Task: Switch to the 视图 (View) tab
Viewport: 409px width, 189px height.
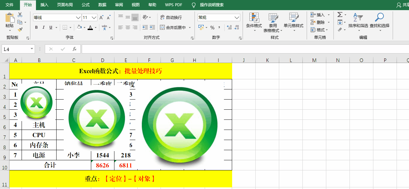Action: pyautogui.click(x=135, y=5)
